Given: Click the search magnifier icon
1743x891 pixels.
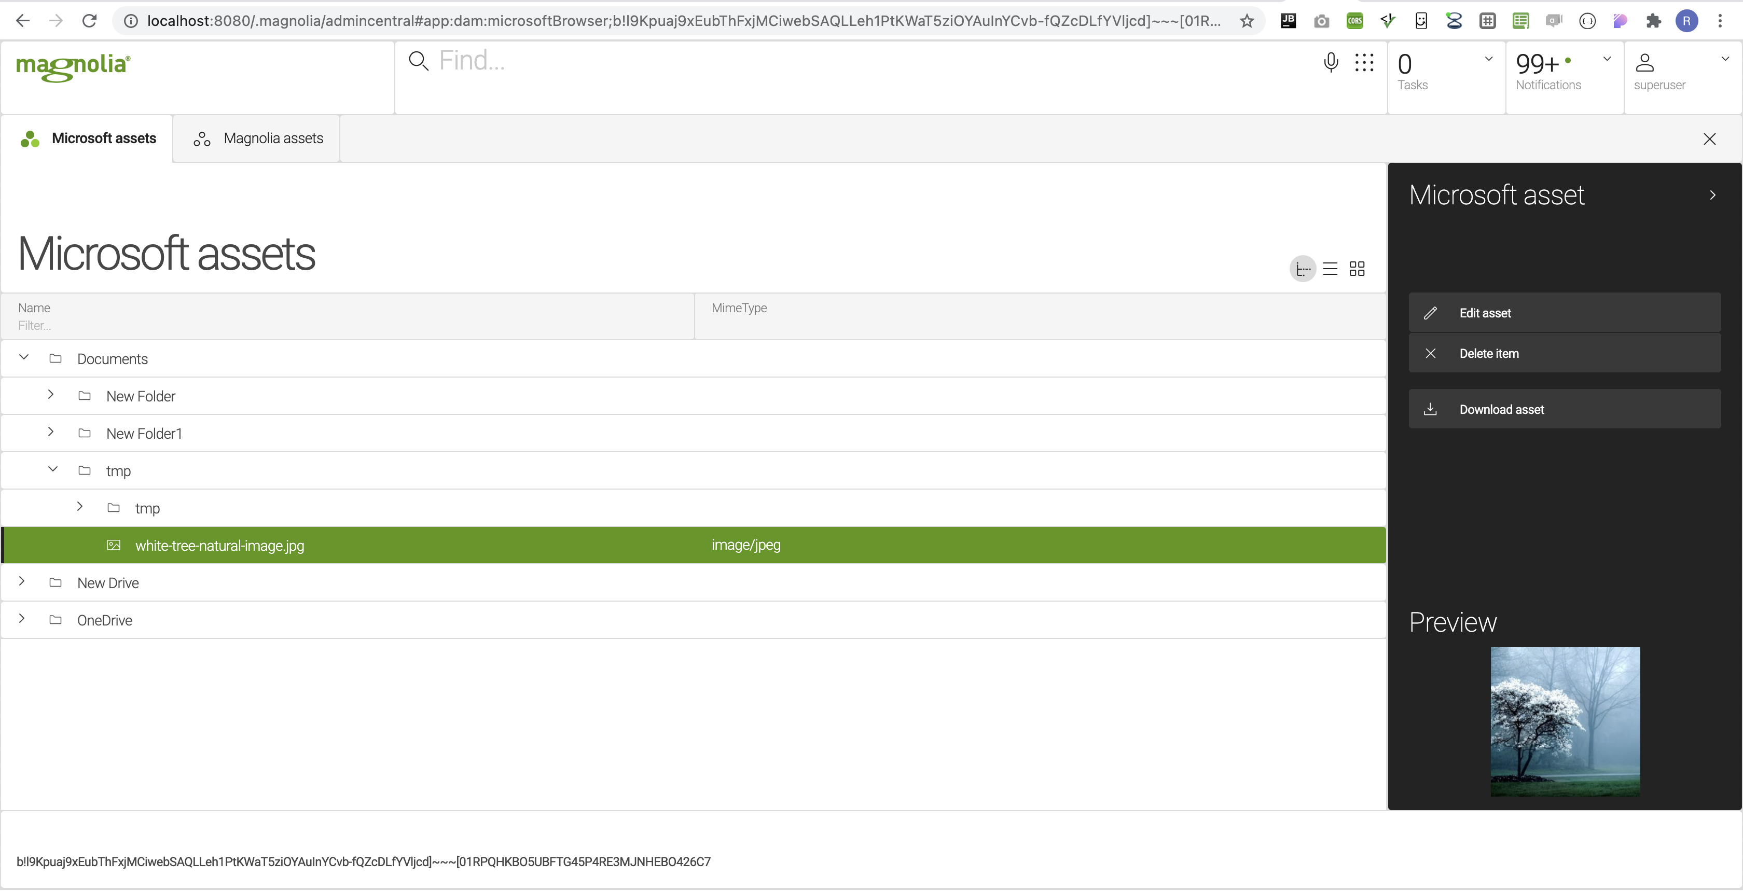Looking at the screenshot, I should (418, 60).
